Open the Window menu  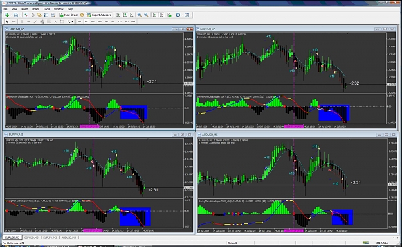pos(59,9)
